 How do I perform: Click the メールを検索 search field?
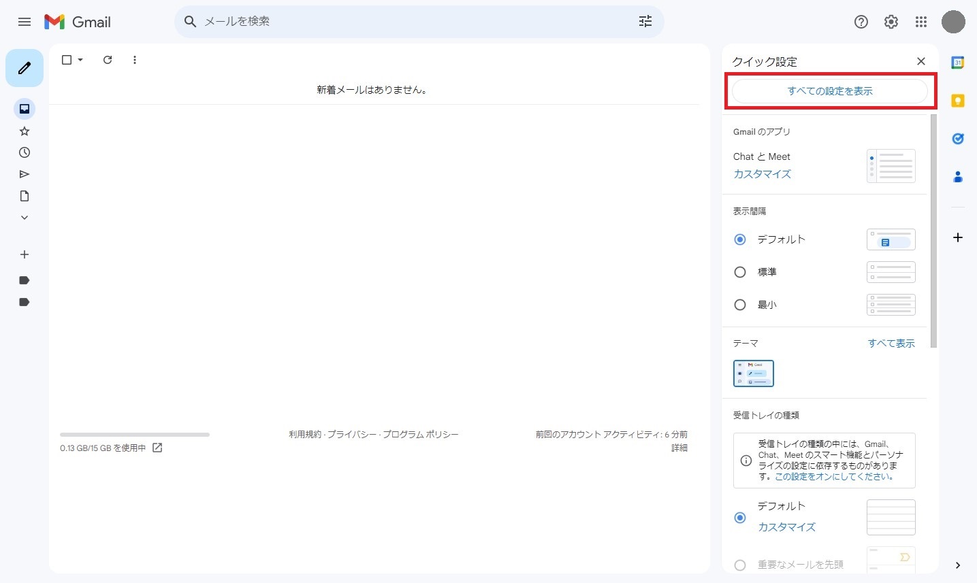coord(409,22)
